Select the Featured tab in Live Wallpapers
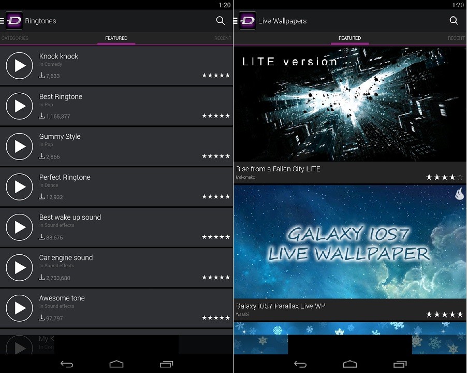Screen dimensions: 467x374 tap(349, 38)
